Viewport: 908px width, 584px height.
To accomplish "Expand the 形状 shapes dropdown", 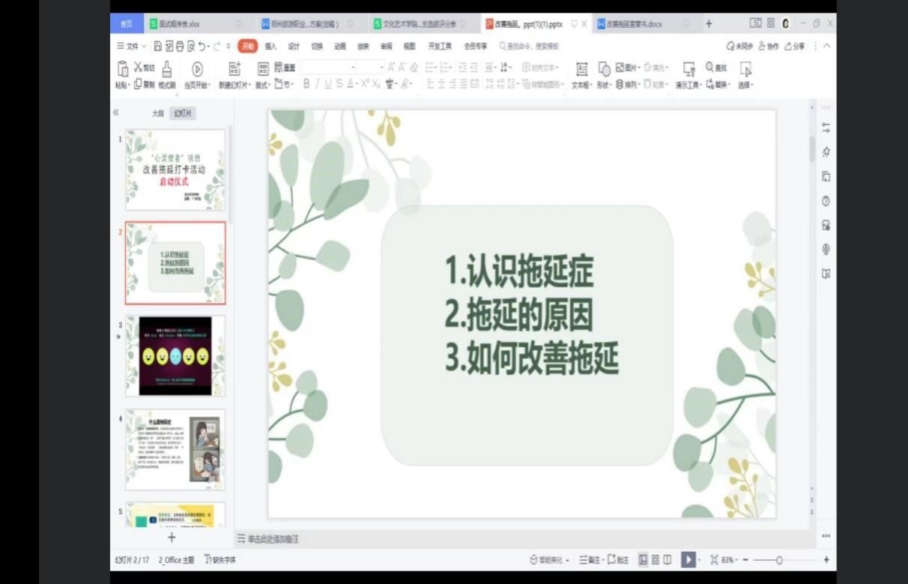I will pyautogui.click(x=604, y=85).
